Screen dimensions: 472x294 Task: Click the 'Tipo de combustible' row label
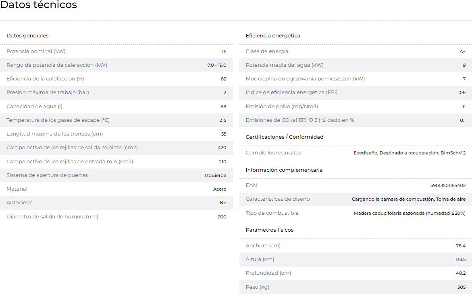pyautogui.click(x=272, y=213)
